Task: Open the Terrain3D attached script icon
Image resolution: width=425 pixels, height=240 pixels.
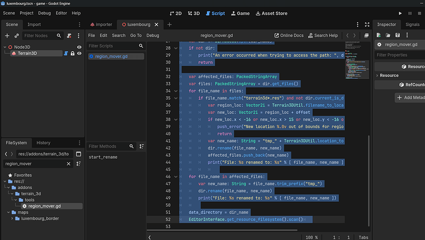Action: [66, 54]
